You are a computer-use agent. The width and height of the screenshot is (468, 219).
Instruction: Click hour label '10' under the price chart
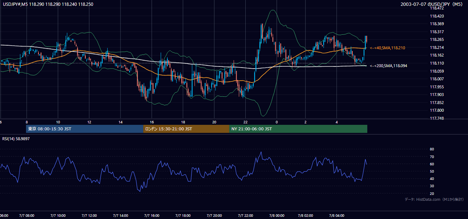point(58,122)
